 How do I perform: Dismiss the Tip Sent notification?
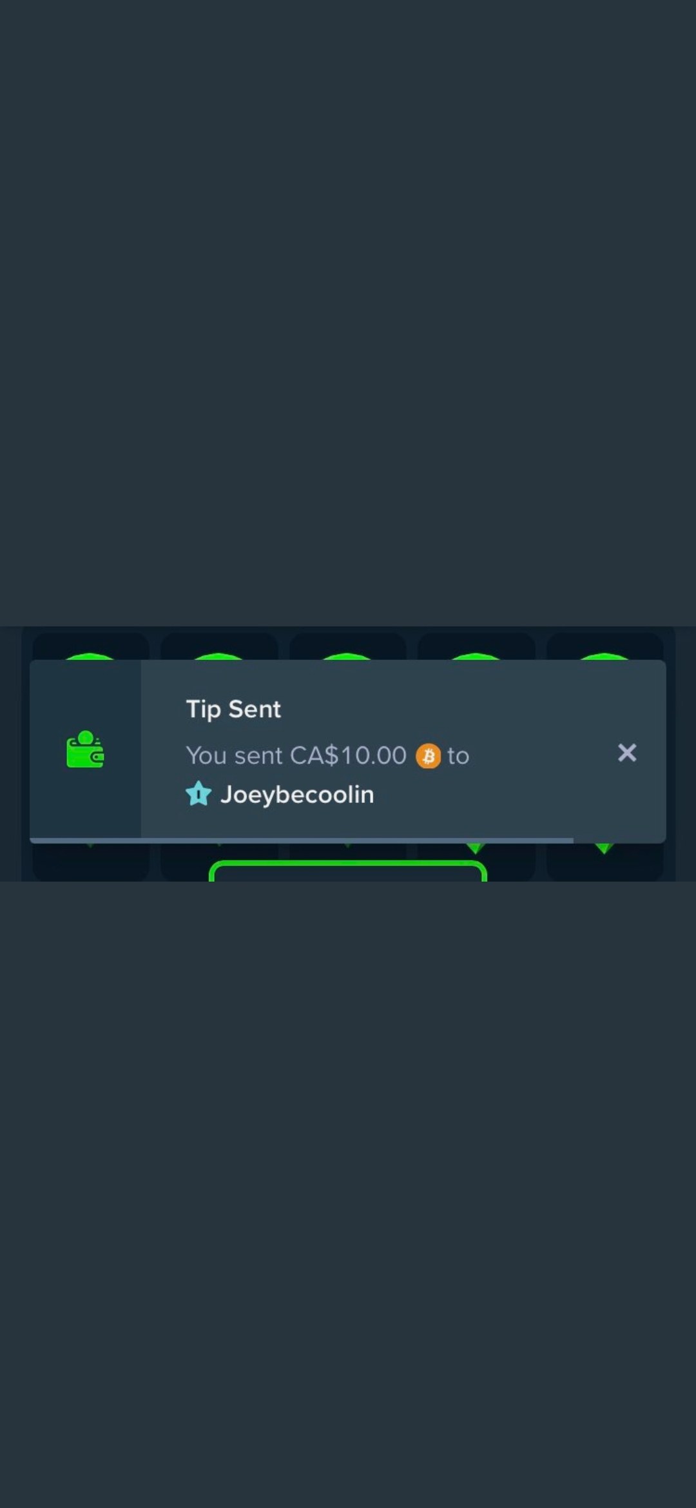(x=627, y=753)
